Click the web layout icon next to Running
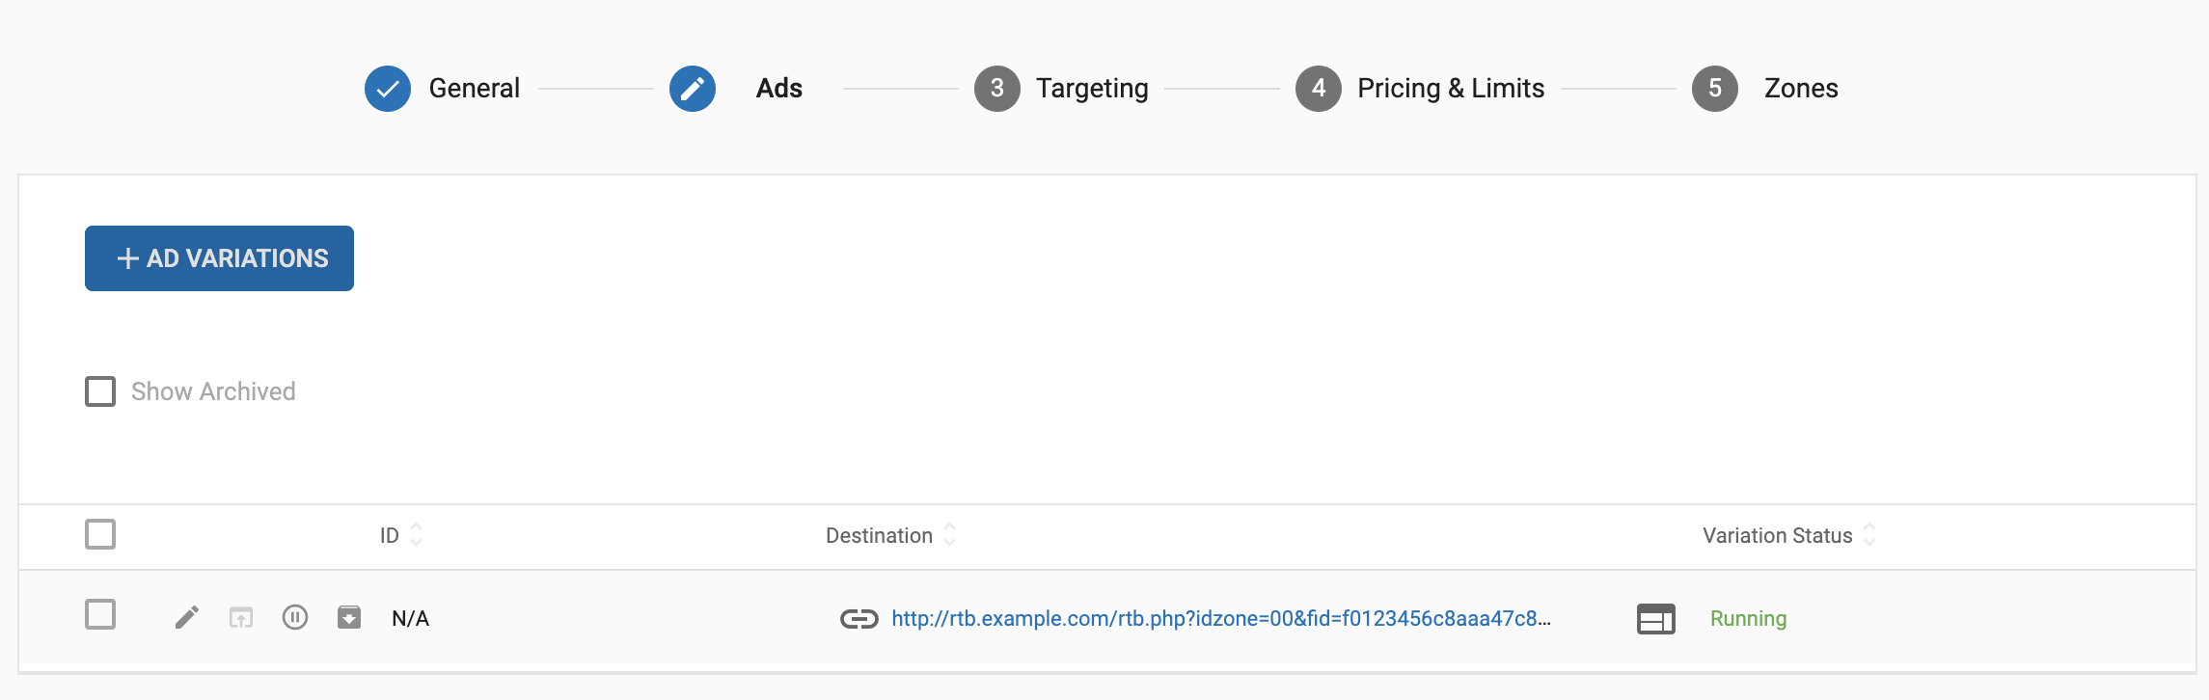 (1655, 619)
